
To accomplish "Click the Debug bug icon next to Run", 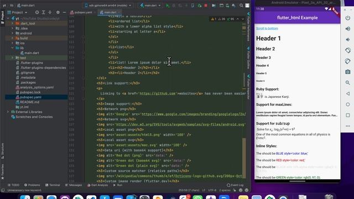I will (x=174, y=6).
